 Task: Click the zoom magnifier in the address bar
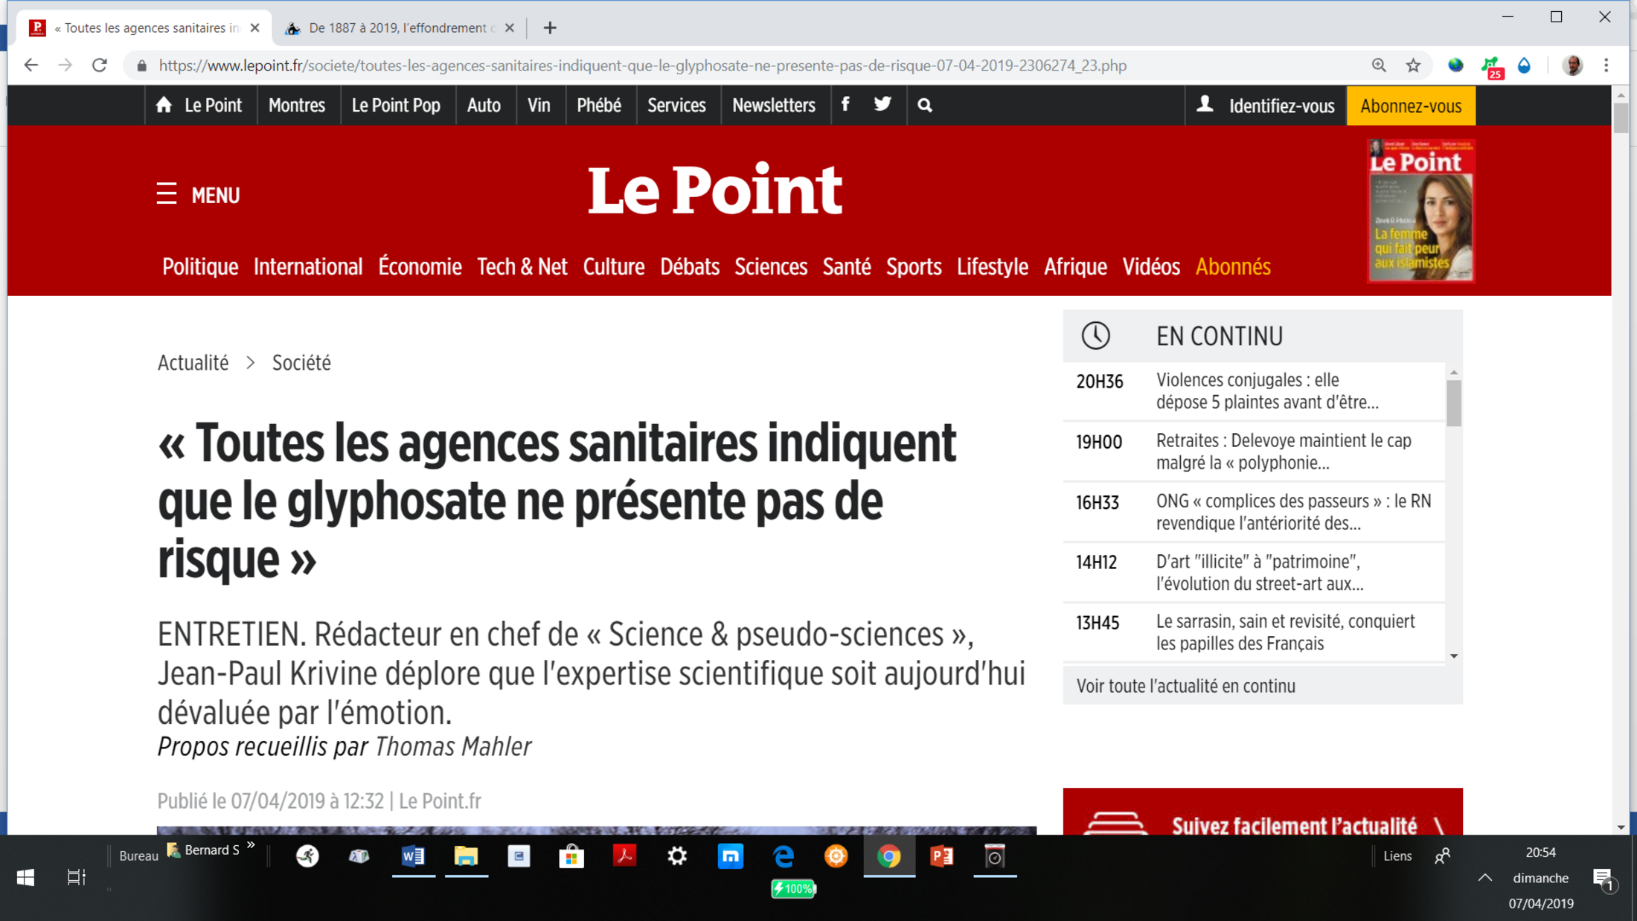[x=1378, y=65]
